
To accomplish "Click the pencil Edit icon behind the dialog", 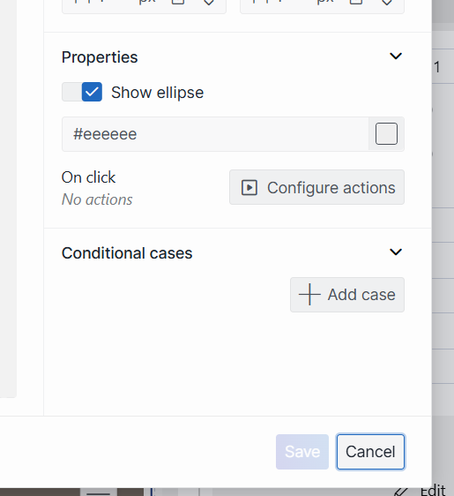I will click(x=401, y=492).
